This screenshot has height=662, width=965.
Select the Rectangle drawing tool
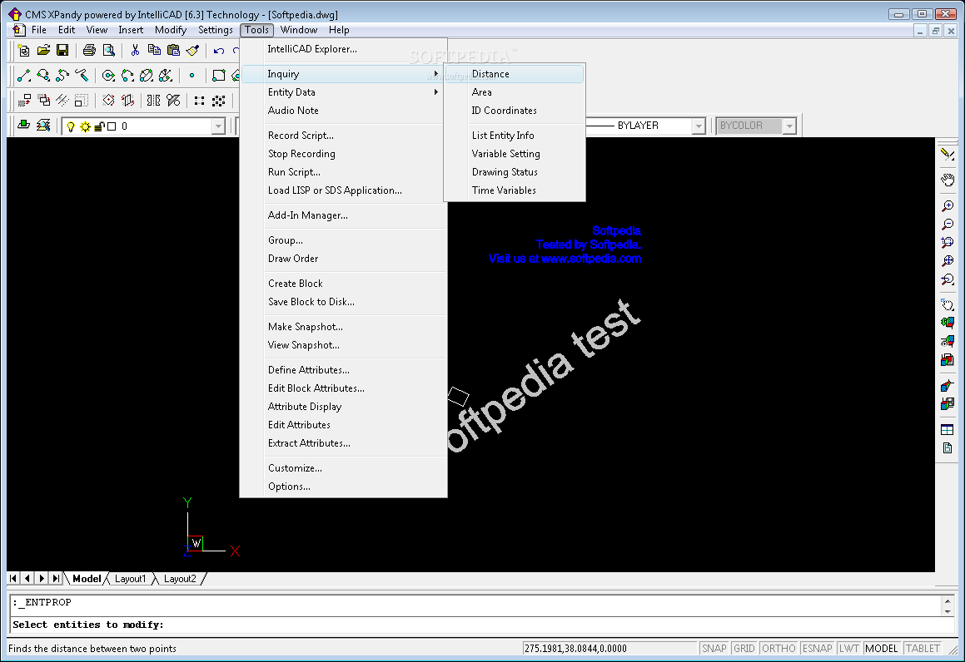pos(218,76)
